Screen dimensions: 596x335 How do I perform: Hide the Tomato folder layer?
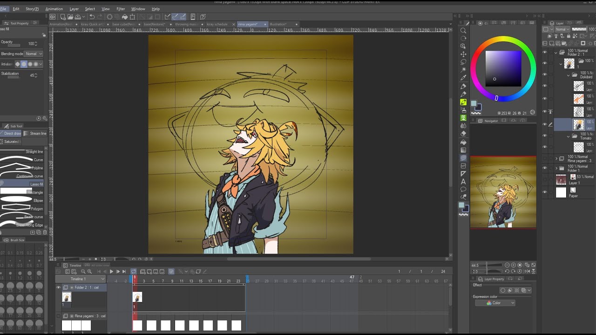[545, 136]
